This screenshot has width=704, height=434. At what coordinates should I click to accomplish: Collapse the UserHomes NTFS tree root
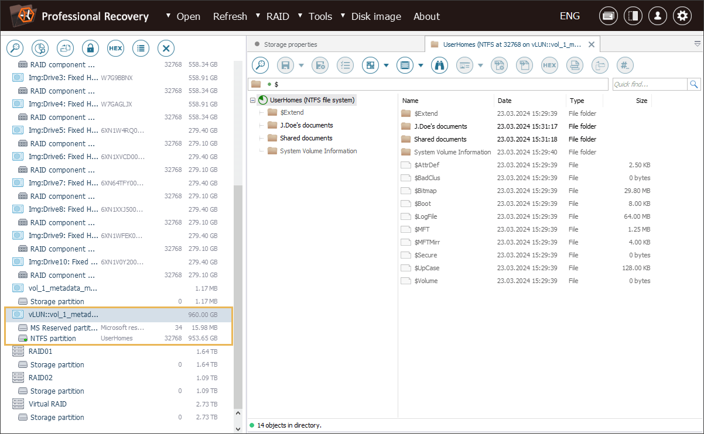click(252, 100)
